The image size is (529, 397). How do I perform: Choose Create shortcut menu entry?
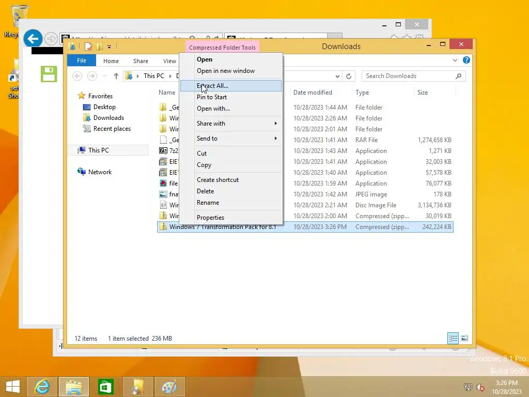(x=231, y=180)
